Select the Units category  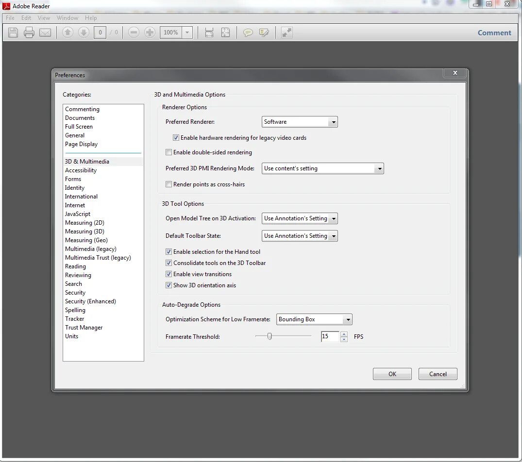71,336
